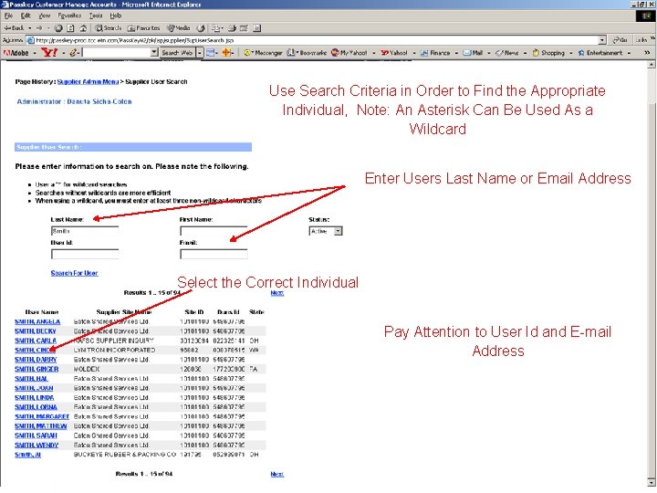
Task: Open the IE Search pane
Action: (x=108, y=28)
